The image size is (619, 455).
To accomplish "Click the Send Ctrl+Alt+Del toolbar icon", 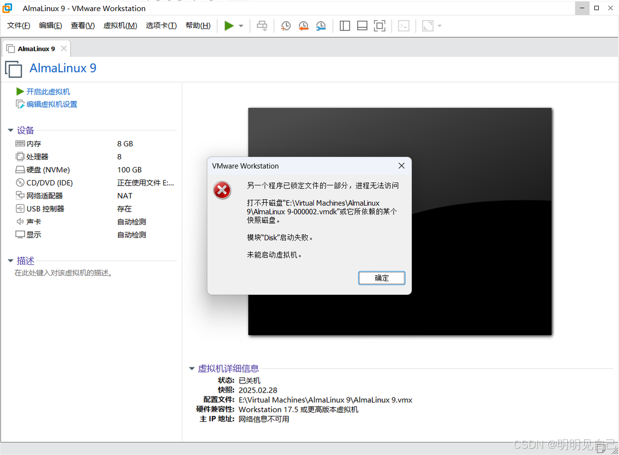I will coord(262,26).
